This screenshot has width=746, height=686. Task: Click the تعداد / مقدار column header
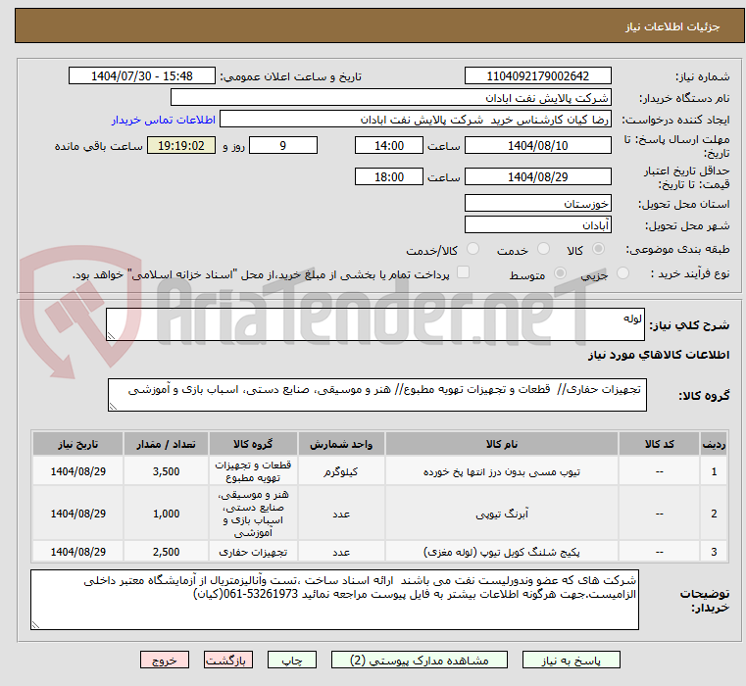[166, 444]
